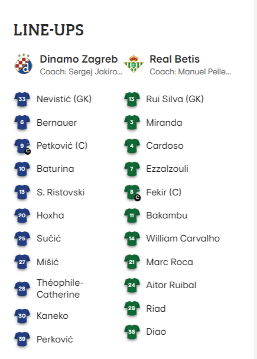Open Aitor Ruibal's player entry
This screenshot has width=257, height=359.
click(171, 285)
